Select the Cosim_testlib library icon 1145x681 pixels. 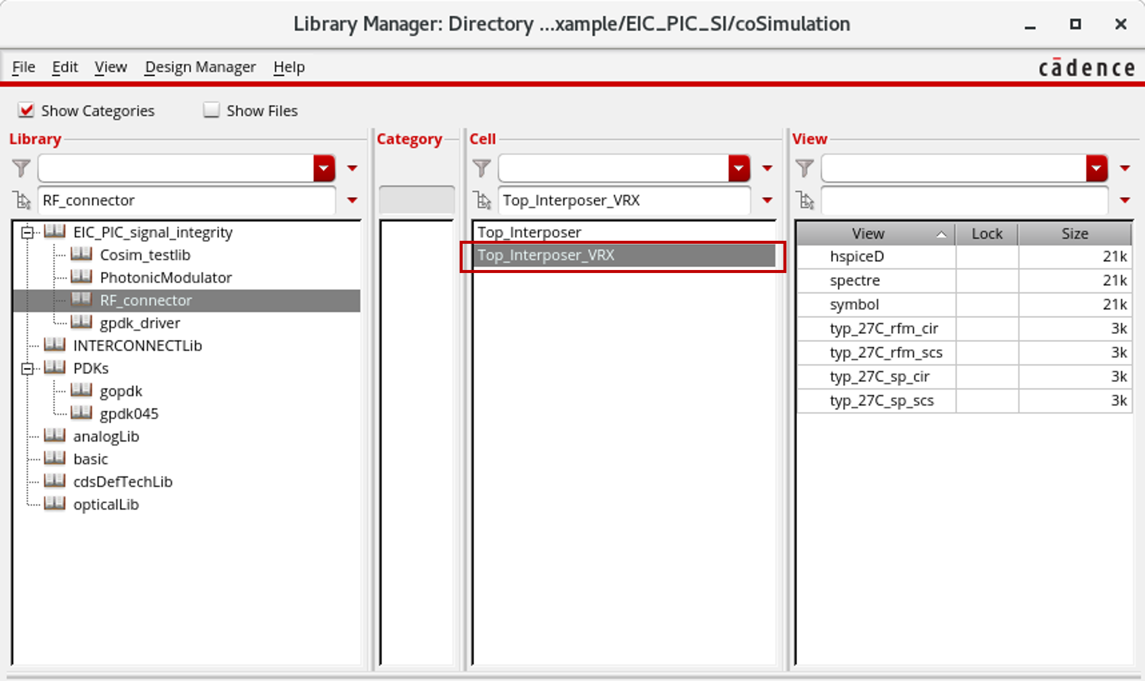[x=82, y=254]
